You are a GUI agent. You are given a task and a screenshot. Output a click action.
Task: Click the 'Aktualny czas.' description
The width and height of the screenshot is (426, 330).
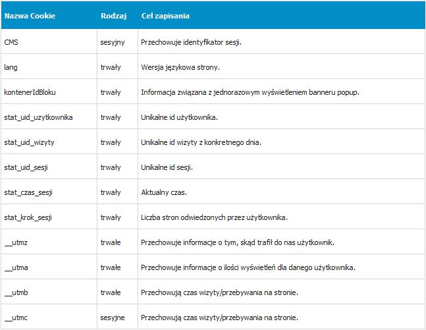coord(164,192)
